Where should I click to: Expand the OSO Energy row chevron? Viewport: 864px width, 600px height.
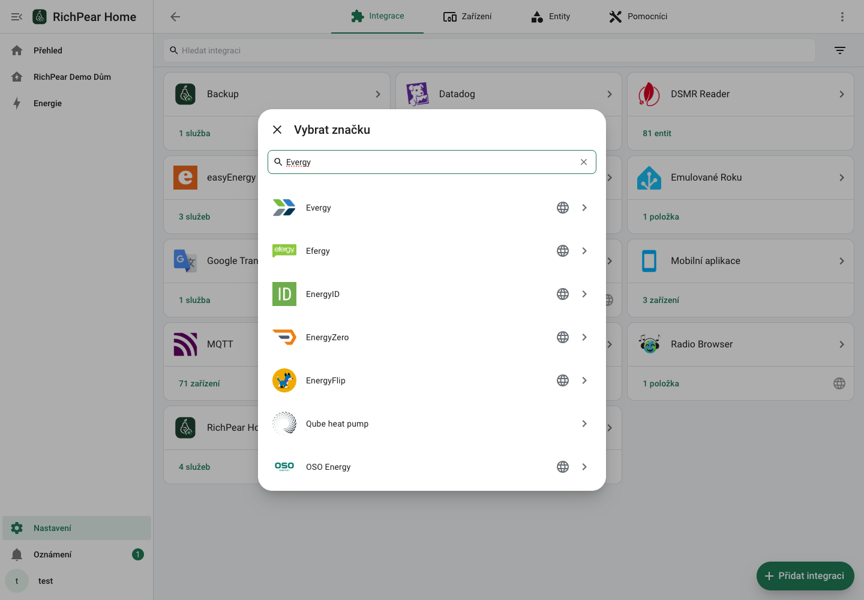[584, 467]
